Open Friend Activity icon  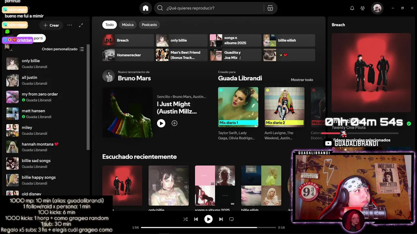click(363, 8)
